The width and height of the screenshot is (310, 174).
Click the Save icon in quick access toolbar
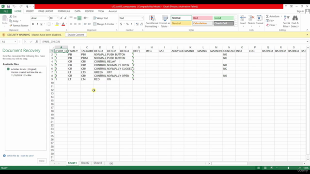tap(9, 6)
